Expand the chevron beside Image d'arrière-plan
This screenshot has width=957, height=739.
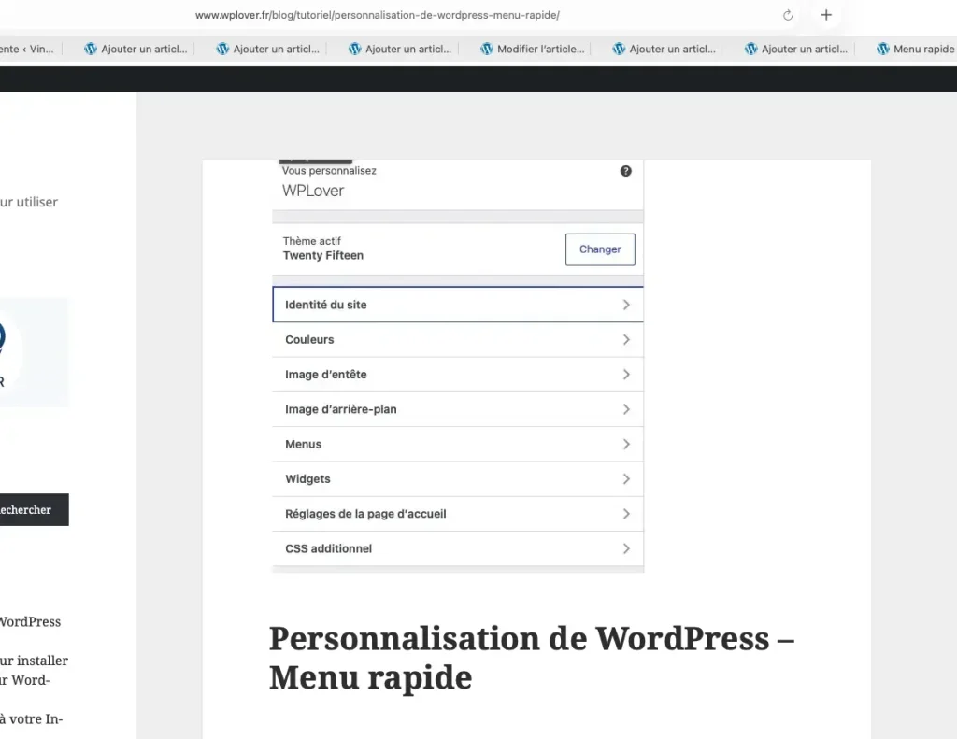click(626, 409)
